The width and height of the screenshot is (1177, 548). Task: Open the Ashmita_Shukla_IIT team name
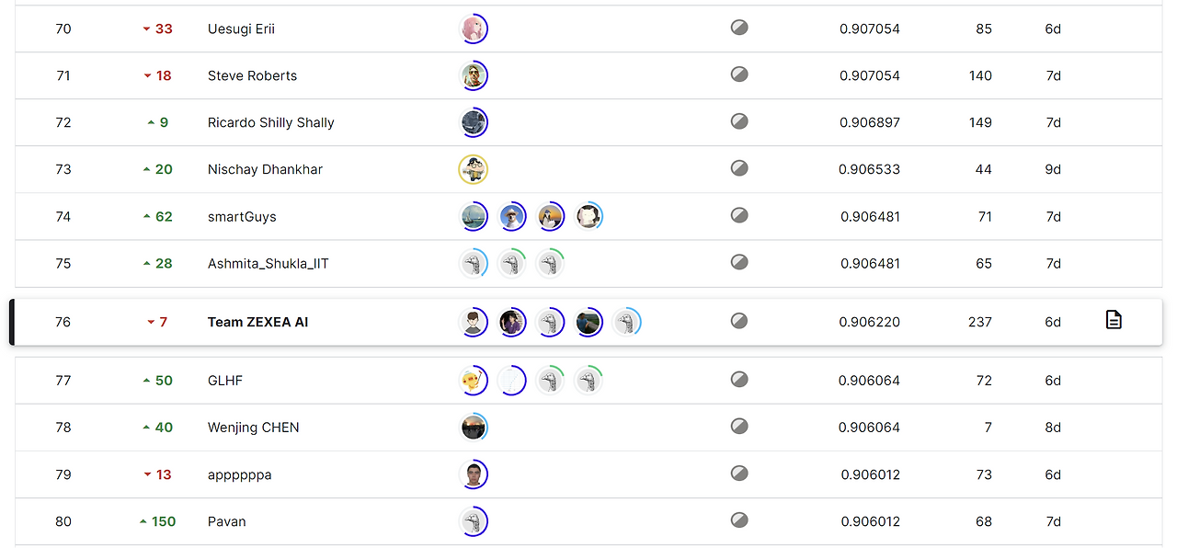[x=269, y=263]
